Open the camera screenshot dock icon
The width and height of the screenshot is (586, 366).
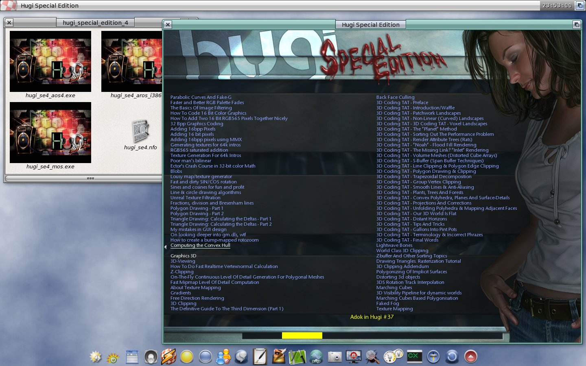pyautogui.click(x=335, y=357)
